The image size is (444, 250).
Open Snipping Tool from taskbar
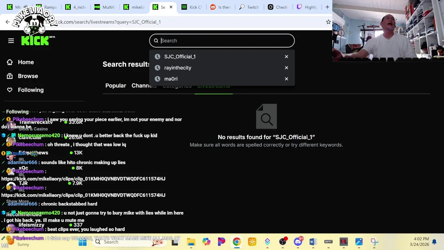(x=374, y=242)
